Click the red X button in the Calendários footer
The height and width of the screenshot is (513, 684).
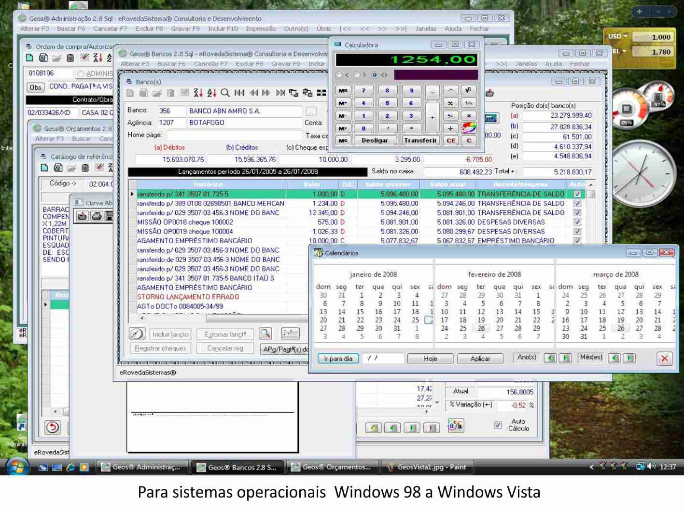pyautogui.click(x=665, y=358)
